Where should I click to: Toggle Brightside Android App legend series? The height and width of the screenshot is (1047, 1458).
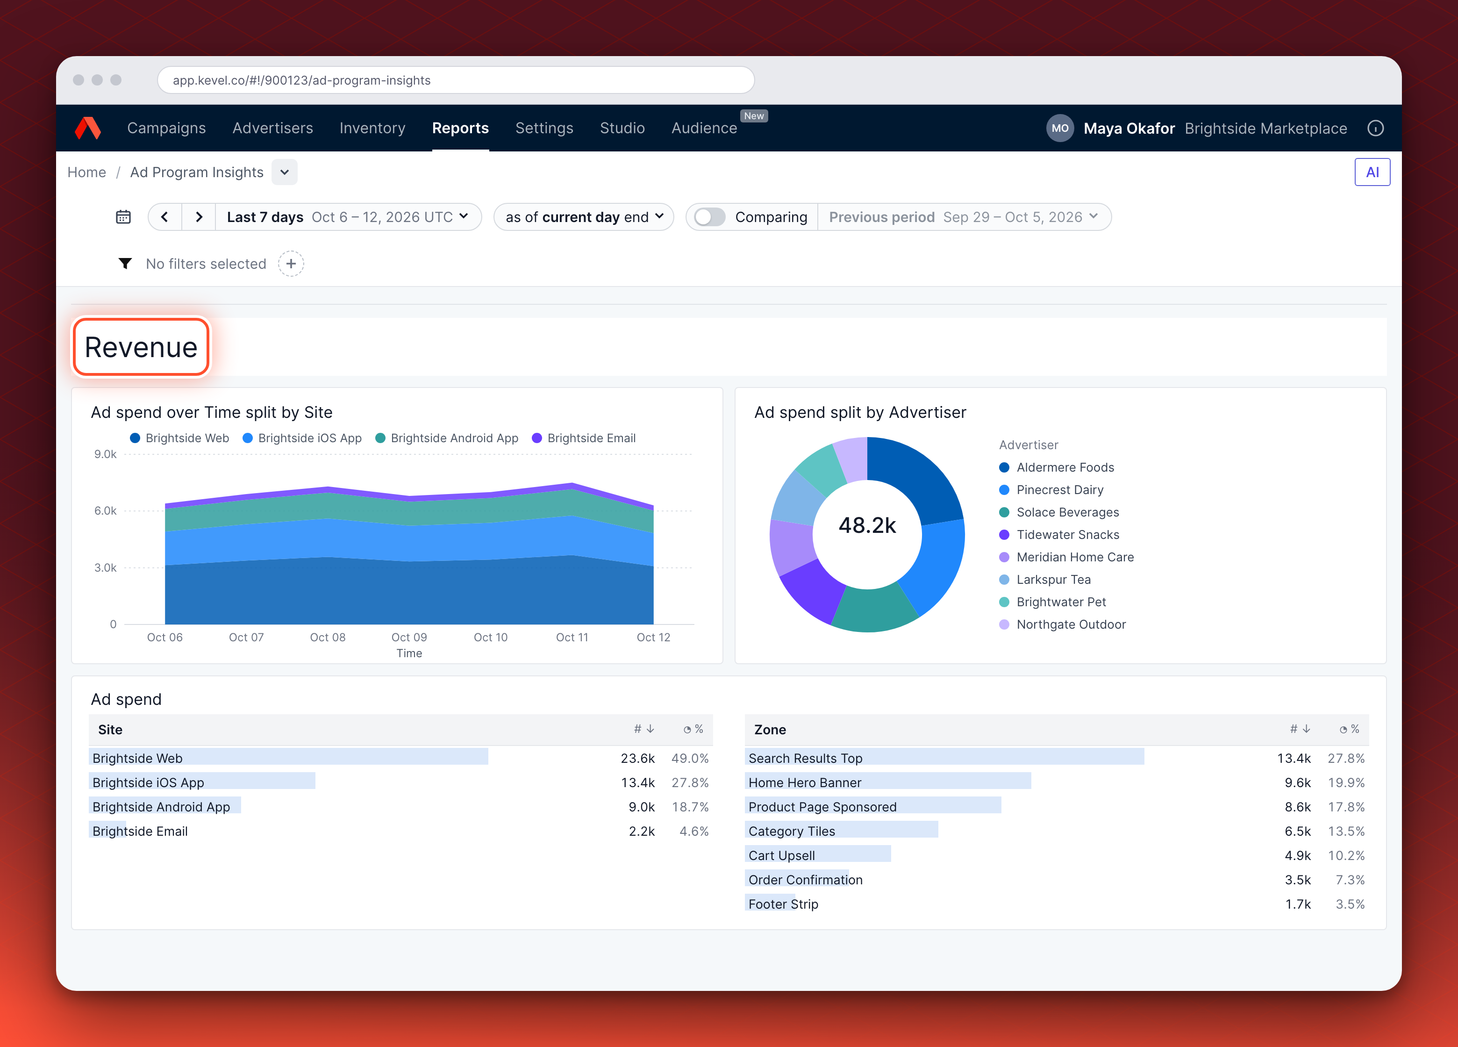(x=447, y=438)
